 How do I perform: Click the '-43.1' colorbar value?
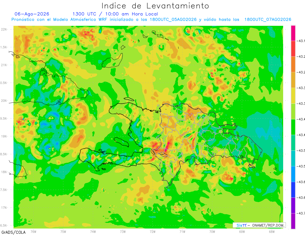point(301,41)
